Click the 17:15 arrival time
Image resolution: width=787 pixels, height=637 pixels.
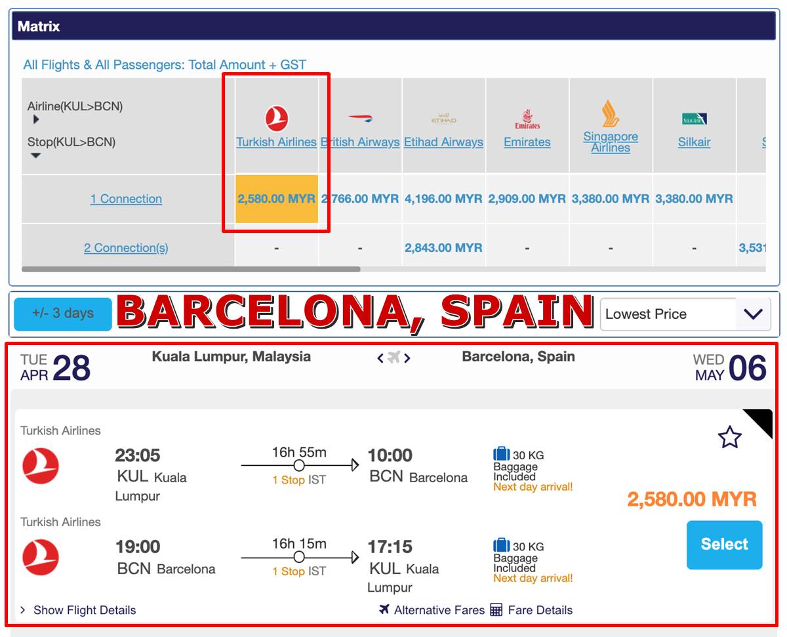pyautogui.click(x=390, y=546)
